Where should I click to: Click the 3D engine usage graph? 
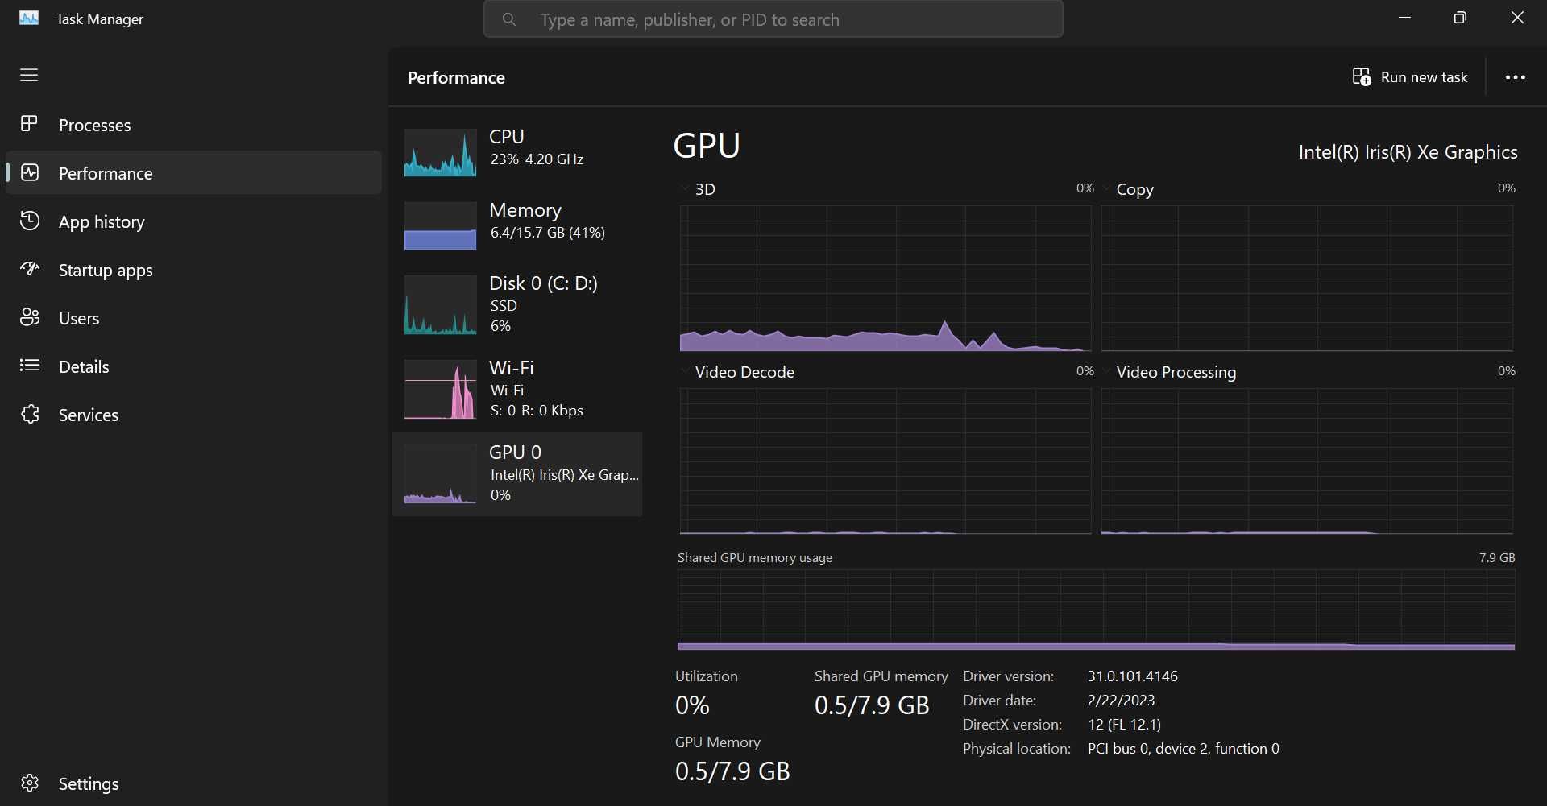tap(885, 279)
